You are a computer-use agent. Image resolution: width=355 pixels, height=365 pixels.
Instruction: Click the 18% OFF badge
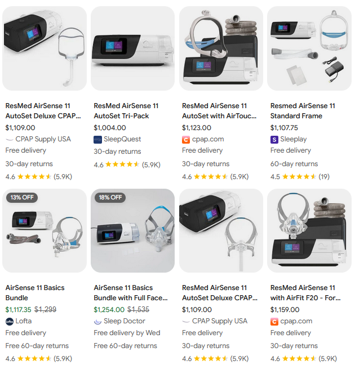(x=110, y=197)
